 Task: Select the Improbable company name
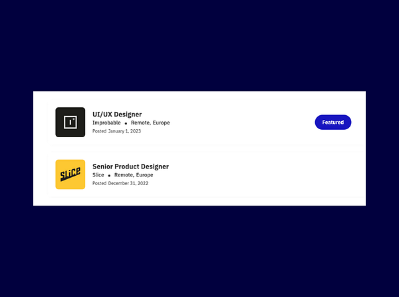[106, 123]
